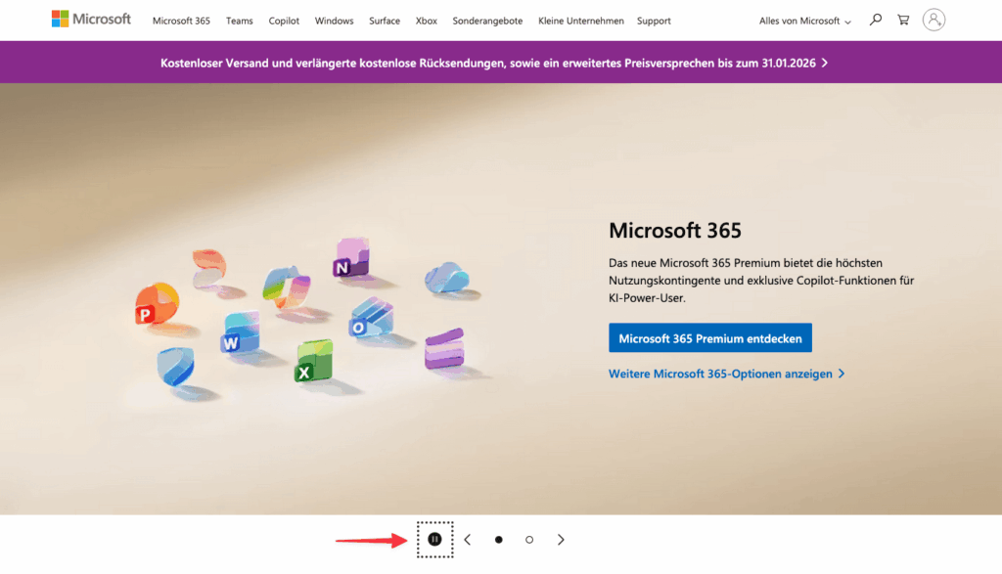Select the second carousel slide dot
Image resolution: width=1002 pixels, height=574 pixels.
coord(529,539)
